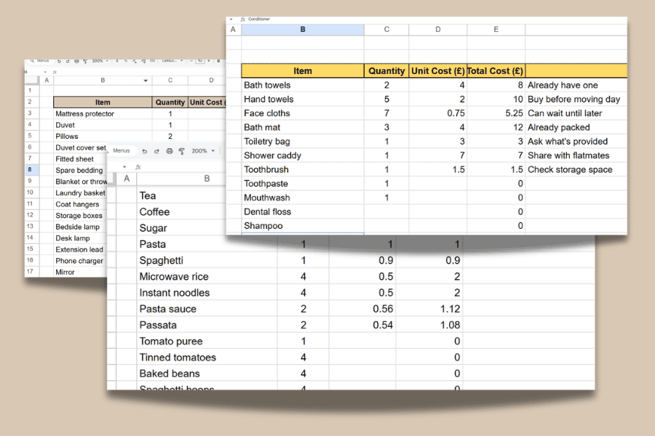Select column C header in bedroom sheet
The width and height of the screenshot is (655, 436).
[x=170, y=80]
